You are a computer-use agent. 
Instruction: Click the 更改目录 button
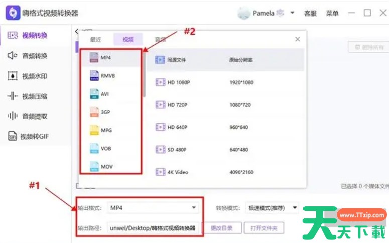pos(221,228)
